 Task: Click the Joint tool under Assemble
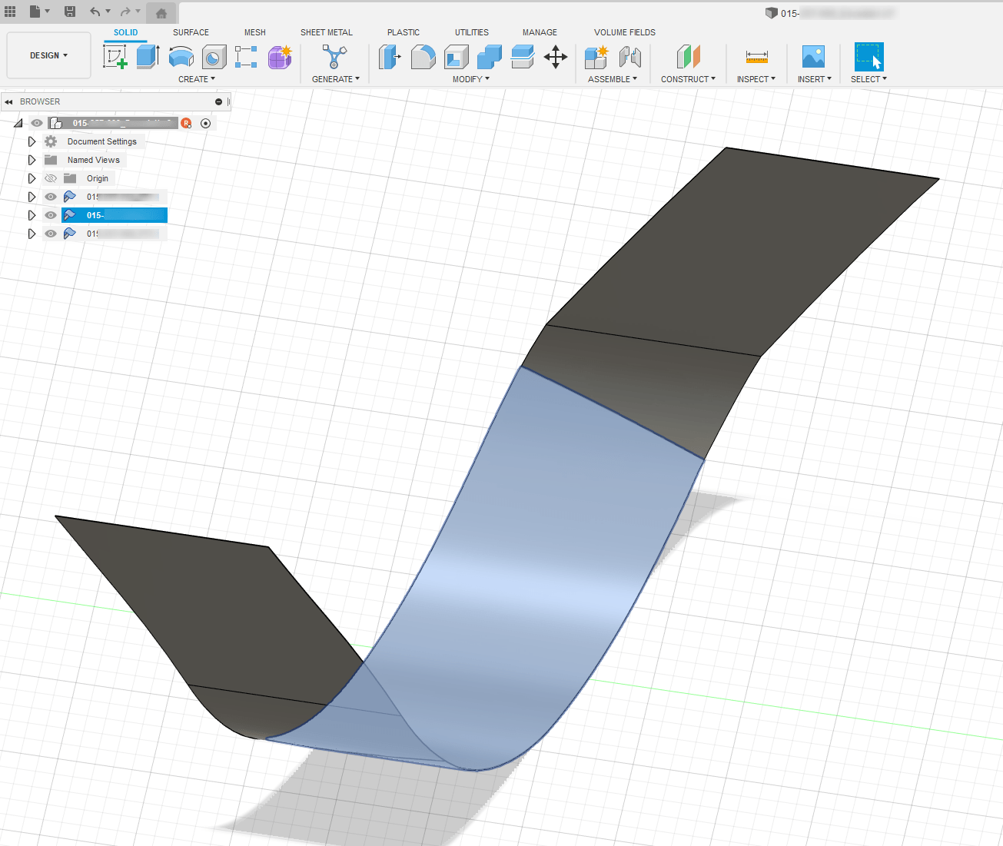631,57
